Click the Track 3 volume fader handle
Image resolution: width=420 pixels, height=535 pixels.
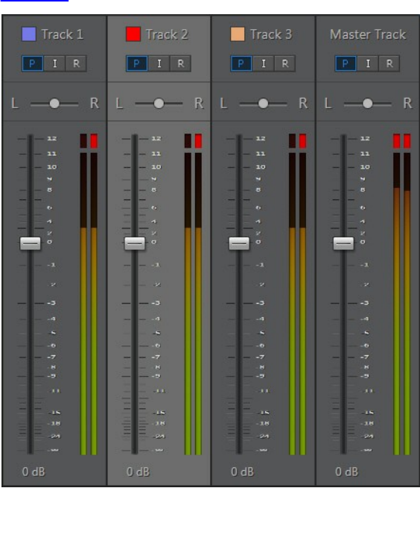coord(239,243)
